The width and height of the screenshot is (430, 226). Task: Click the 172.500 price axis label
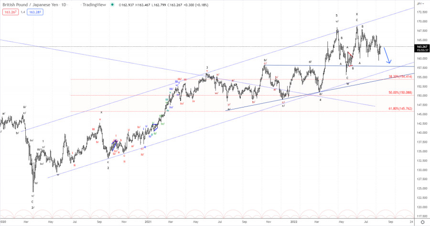tap(422, 12)
